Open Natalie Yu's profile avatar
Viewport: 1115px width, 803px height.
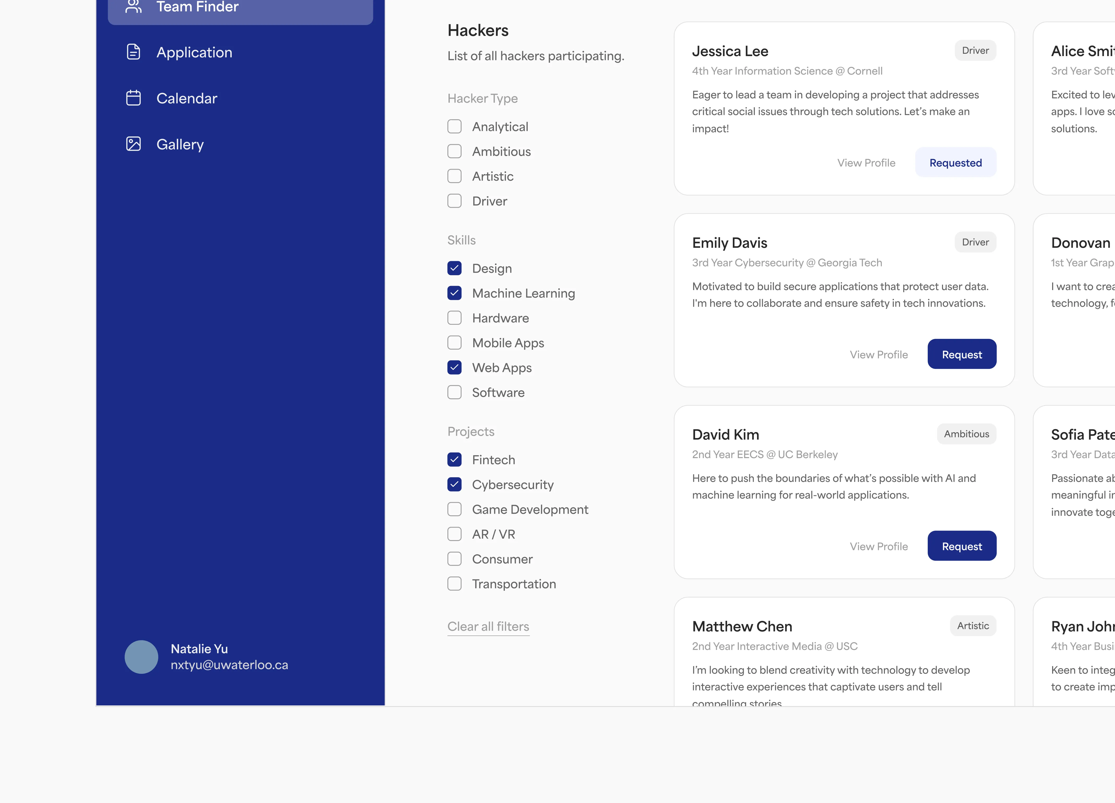tap(142, 657)
